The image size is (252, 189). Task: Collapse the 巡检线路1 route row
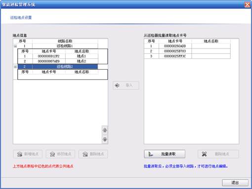click(15, 46)
